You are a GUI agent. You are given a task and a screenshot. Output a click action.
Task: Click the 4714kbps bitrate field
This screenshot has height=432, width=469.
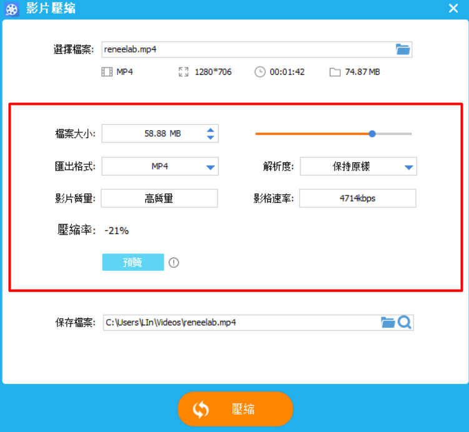(357, 199)
